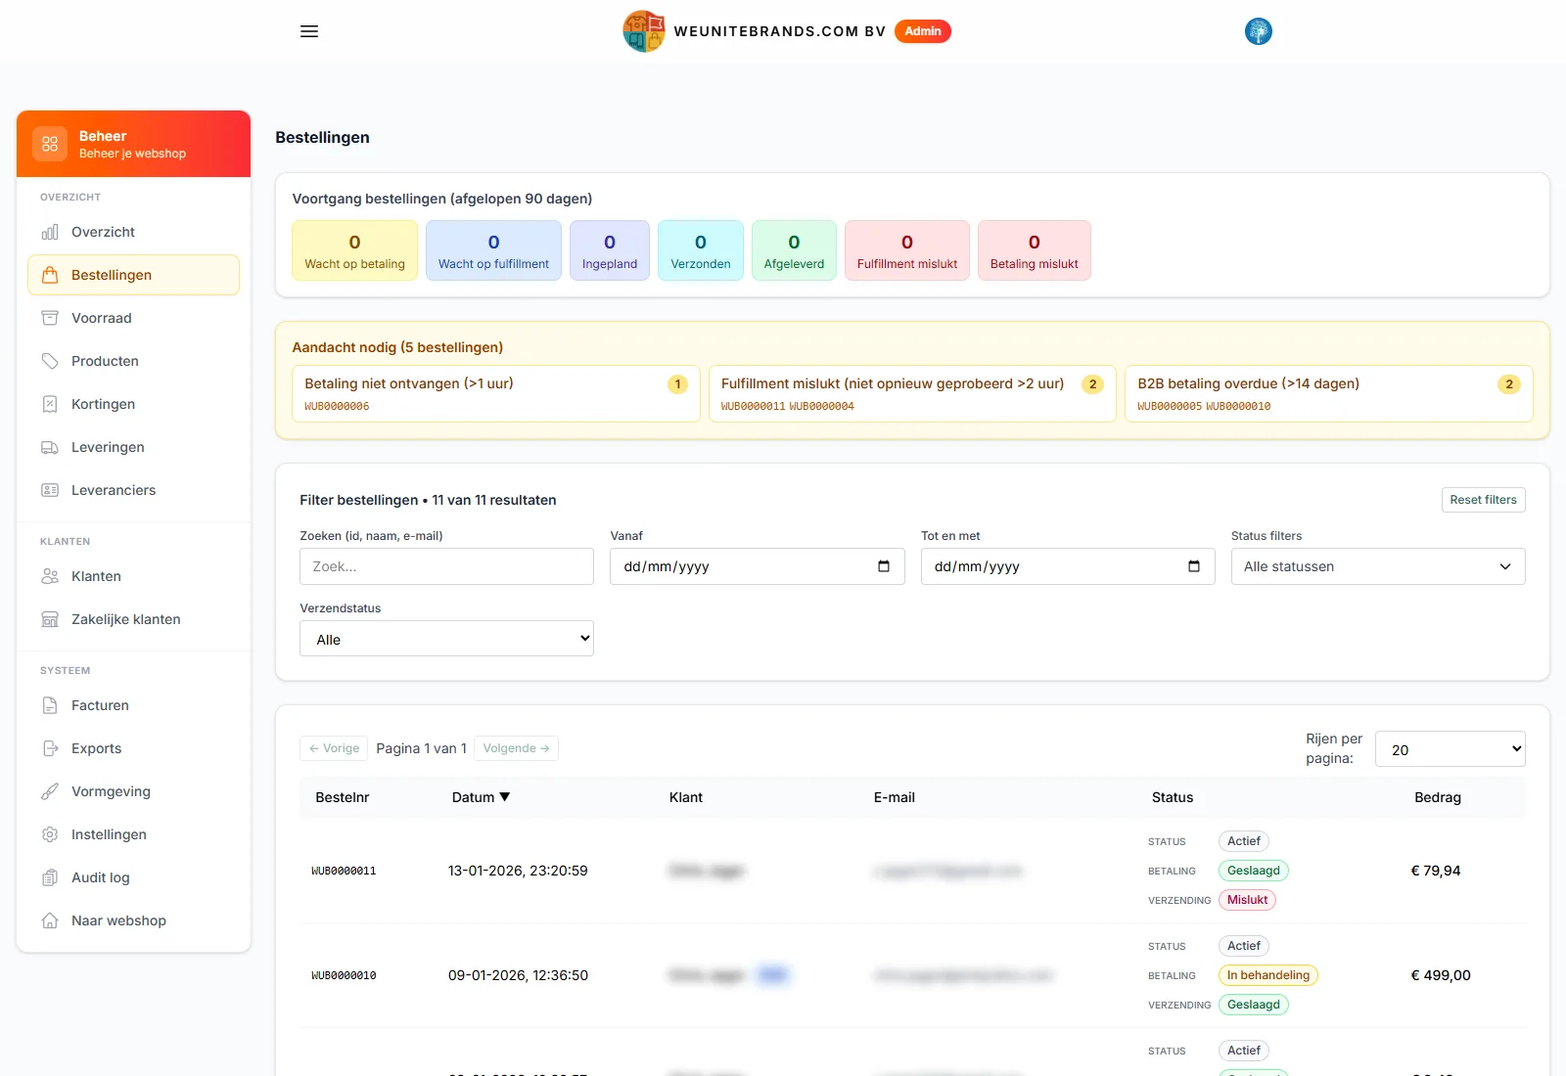Viewport: 1566px width, 1076px height.
Task: Click the Overzicht bar-chart icon
Action: [x=50, y=232]
